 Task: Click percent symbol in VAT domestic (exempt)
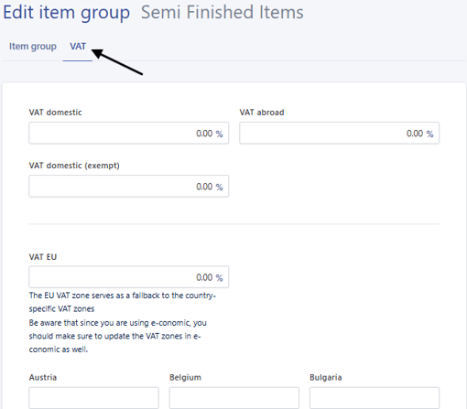(x=219, y=187)
